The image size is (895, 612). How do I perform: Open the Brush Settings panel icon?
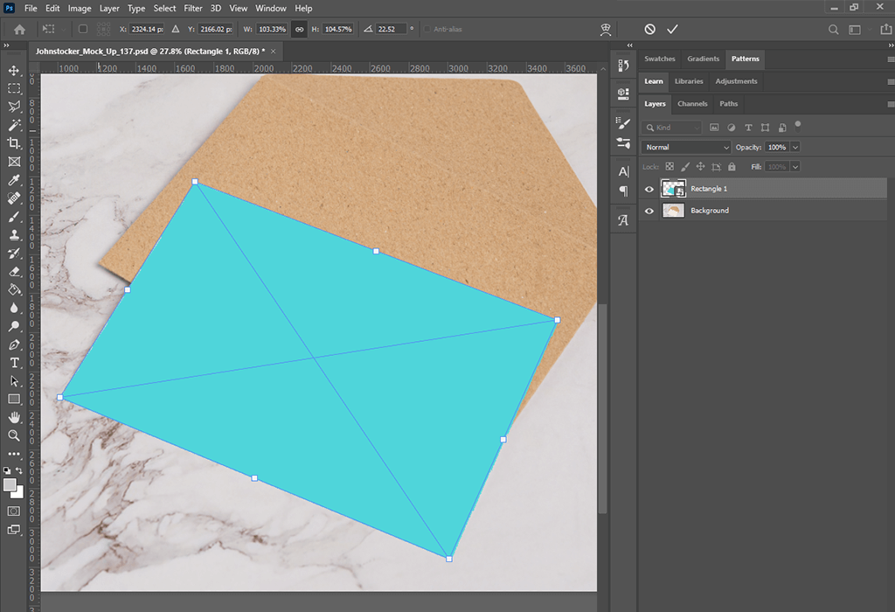point(623,143)
